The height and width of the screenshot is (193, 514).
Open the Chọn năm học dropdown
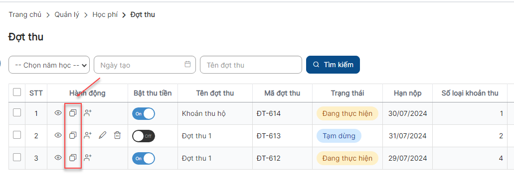click(x=49, y=65)
